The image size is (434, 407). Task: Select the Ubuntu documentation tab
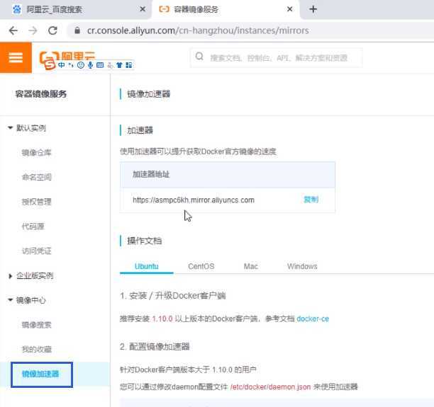(x=146, y=266)
